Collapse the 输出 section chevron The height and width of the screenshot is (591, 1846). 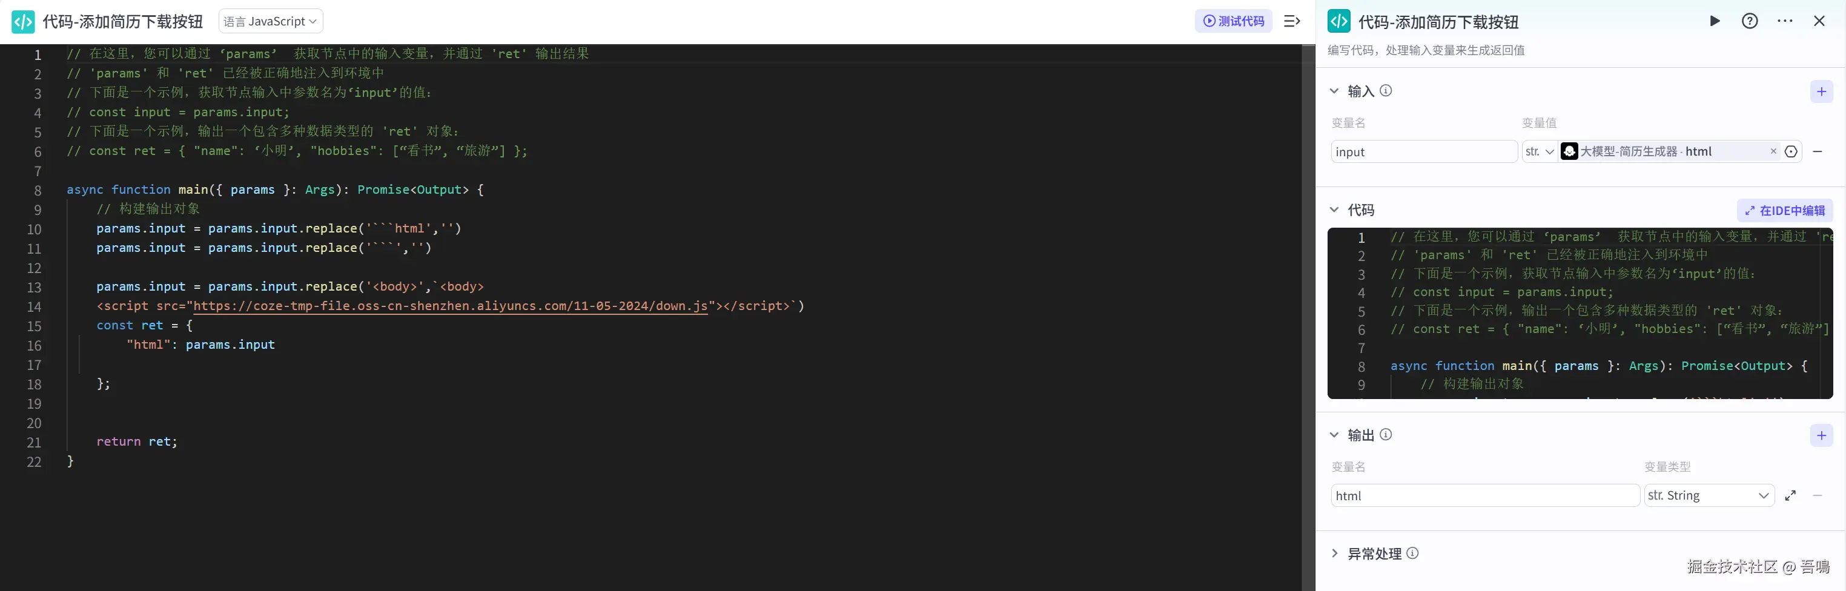point(1334,435)
